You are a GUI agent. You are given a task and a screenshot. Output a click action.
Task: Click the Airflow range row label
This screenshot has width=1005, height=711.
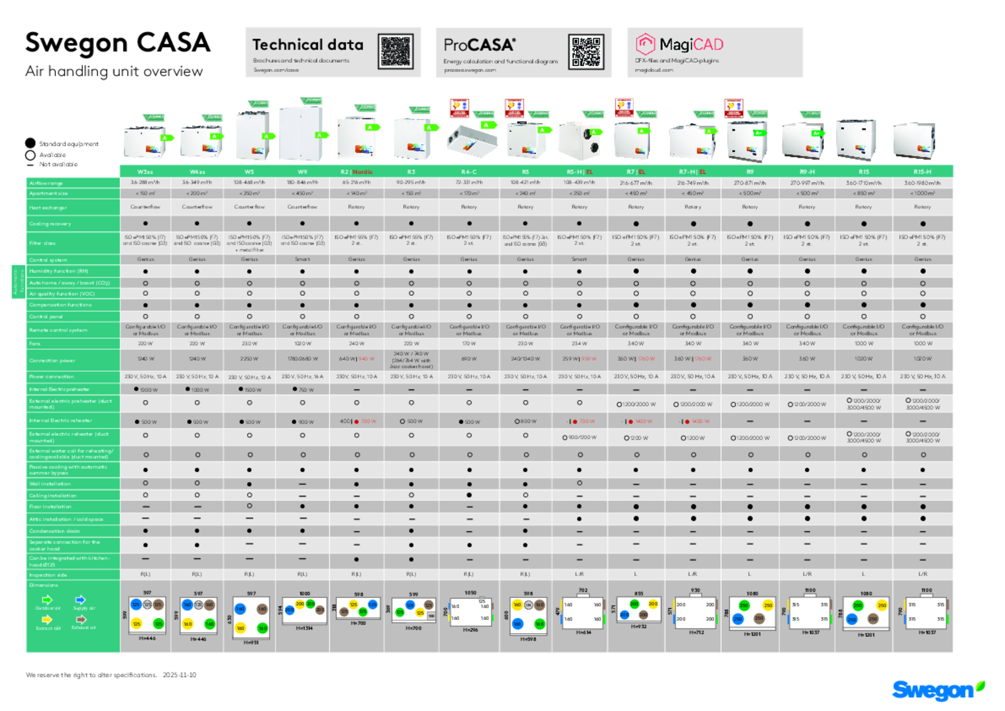coord(46,183)
